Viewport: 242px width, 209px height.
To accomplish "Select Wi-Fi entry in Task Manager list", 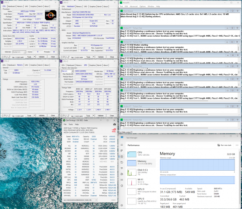I will pyautogui.click(x=141, y=182).
